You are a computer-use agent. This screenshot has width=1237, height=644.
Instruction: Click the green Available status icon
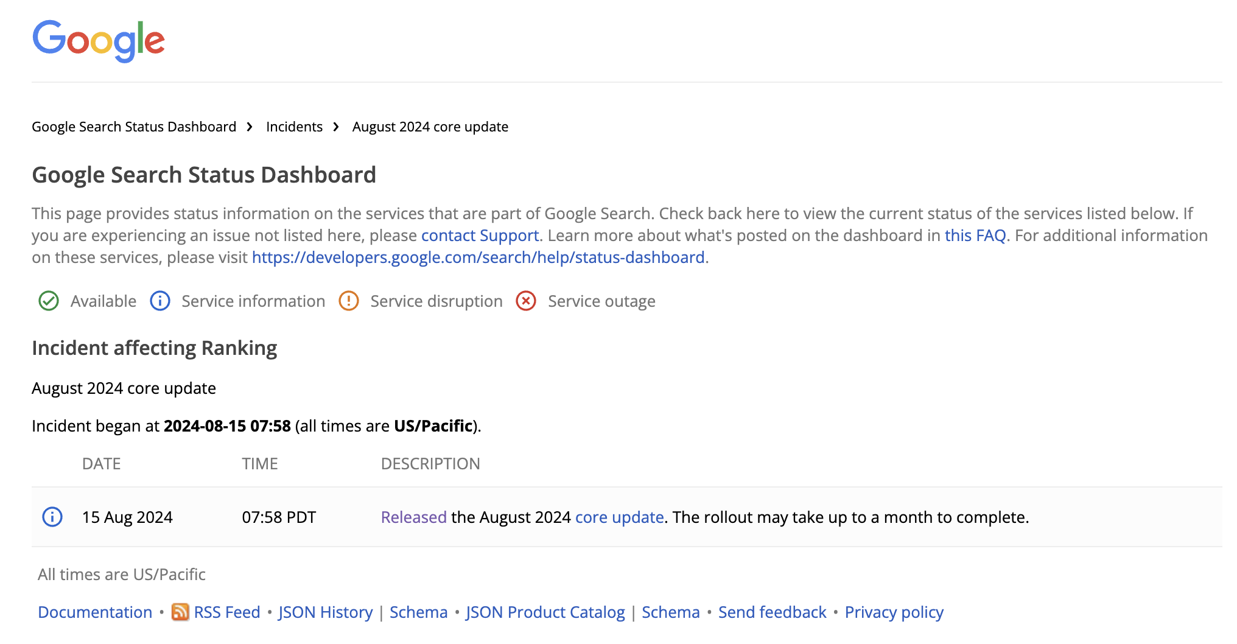click(x=49, y=301)
